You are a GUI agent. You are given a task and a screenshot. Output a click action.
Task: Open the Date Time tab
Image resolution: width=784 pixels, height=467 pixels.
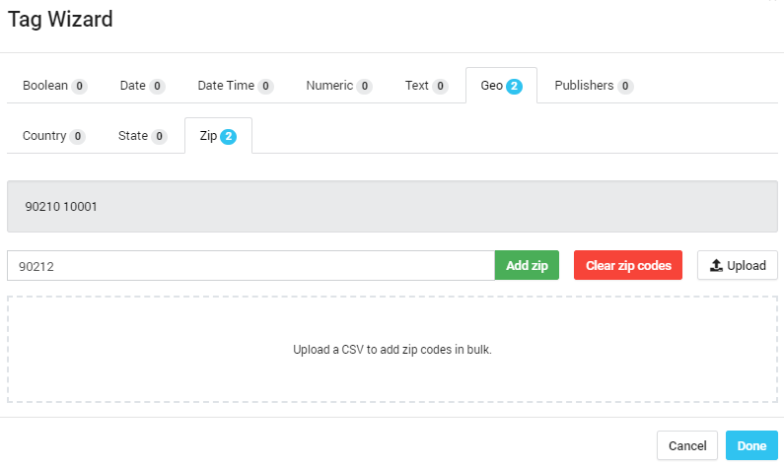click(x=235, y=86)
